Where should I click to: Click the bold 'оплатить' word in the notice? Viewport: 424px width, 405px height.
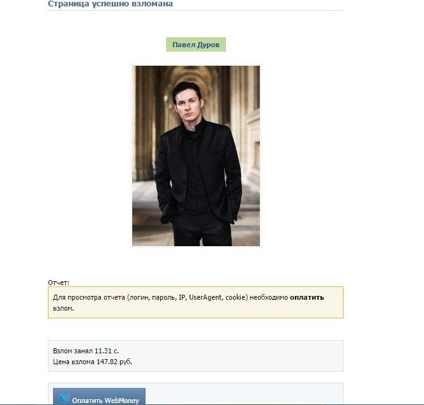(307, 297)
